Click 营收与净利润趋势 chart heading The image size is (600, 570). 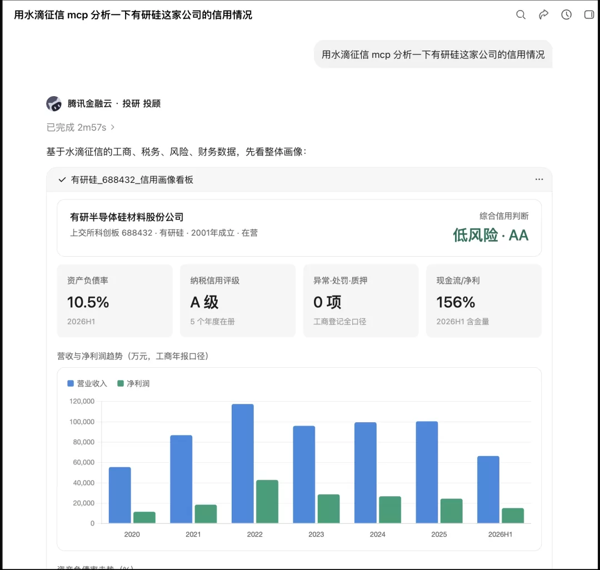pos(132,356)
